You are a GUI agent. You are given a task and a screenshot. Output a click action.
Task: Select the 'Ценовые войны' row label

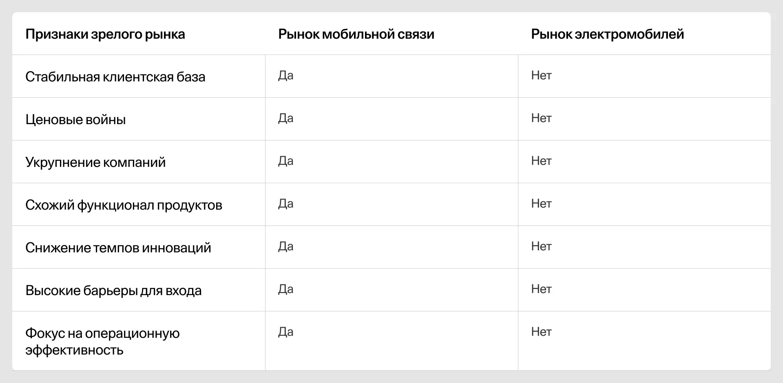[75, 120]
